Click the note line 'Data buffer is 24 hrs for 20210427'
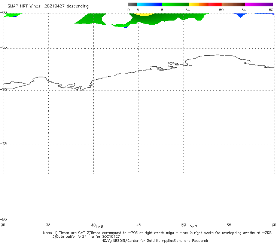 point(86,237)
